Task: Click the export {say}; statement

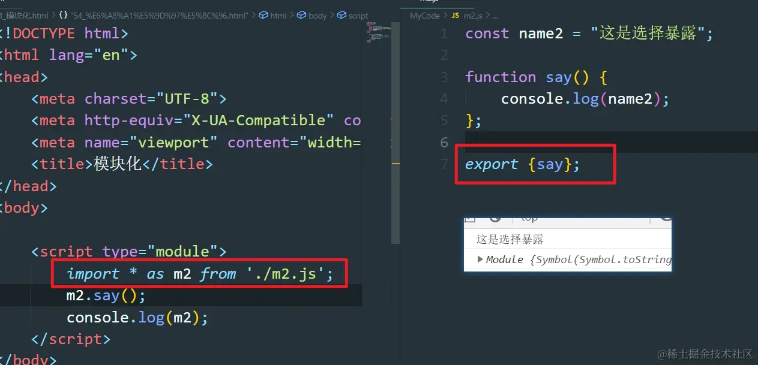Action: (x=523, y=164)
